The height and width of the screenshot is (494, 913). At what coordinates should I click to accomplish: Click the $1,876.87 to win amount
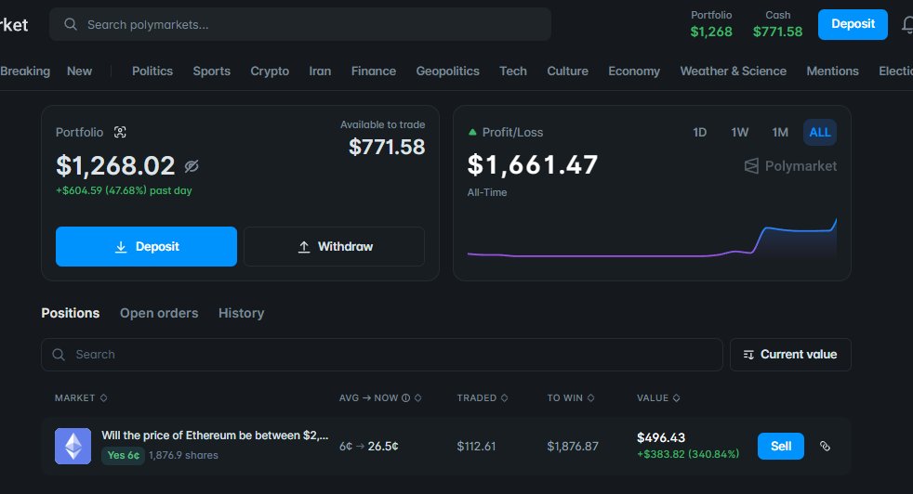pyautogui.click(x=573, y=447)
